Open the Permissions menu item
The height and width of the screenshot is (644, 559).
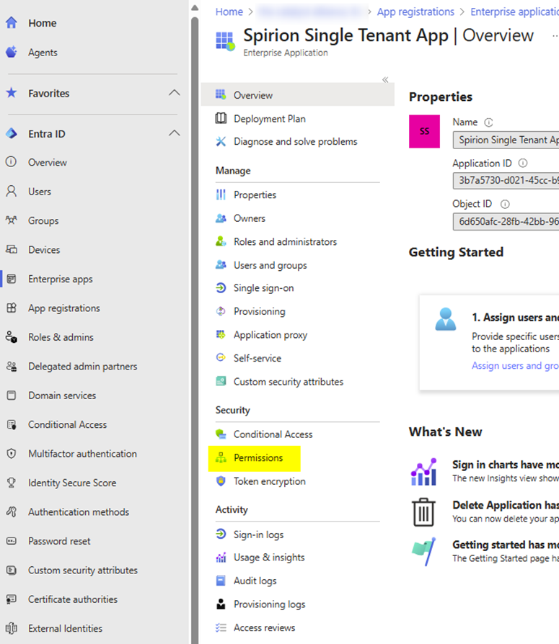pos(254,458)
